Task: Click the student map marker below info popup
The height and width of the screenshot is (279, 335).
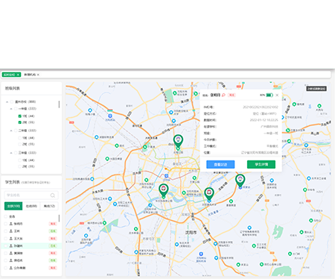Action: click(240, 181)
